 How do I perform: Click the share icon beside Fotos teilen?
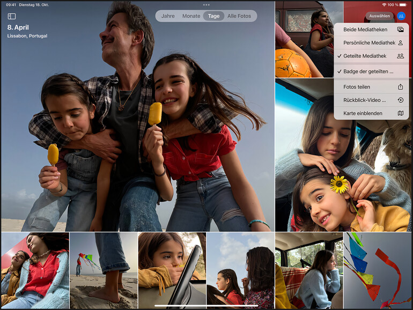pyautogui.click(x=400, y=87)
